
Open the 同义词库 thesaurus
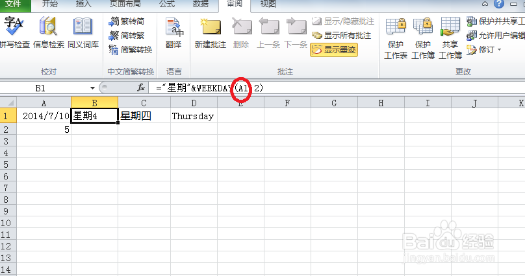(x=83, y=32)
